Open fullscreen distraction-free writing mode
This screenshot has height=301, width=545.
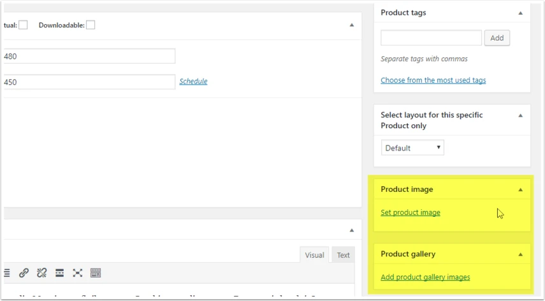pos(78,273)
